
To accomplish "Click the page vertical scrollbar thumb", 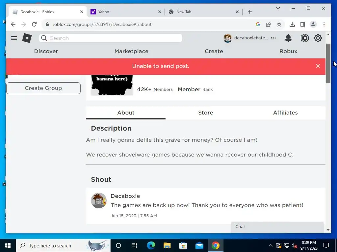I will click(328, 63).
